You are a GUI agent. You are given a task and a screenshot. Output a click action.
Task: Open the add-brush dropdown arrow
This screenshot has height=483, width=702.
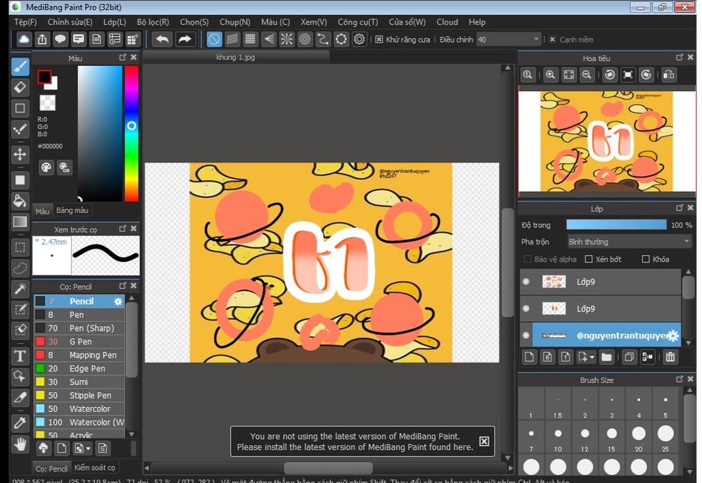point(88,448)
